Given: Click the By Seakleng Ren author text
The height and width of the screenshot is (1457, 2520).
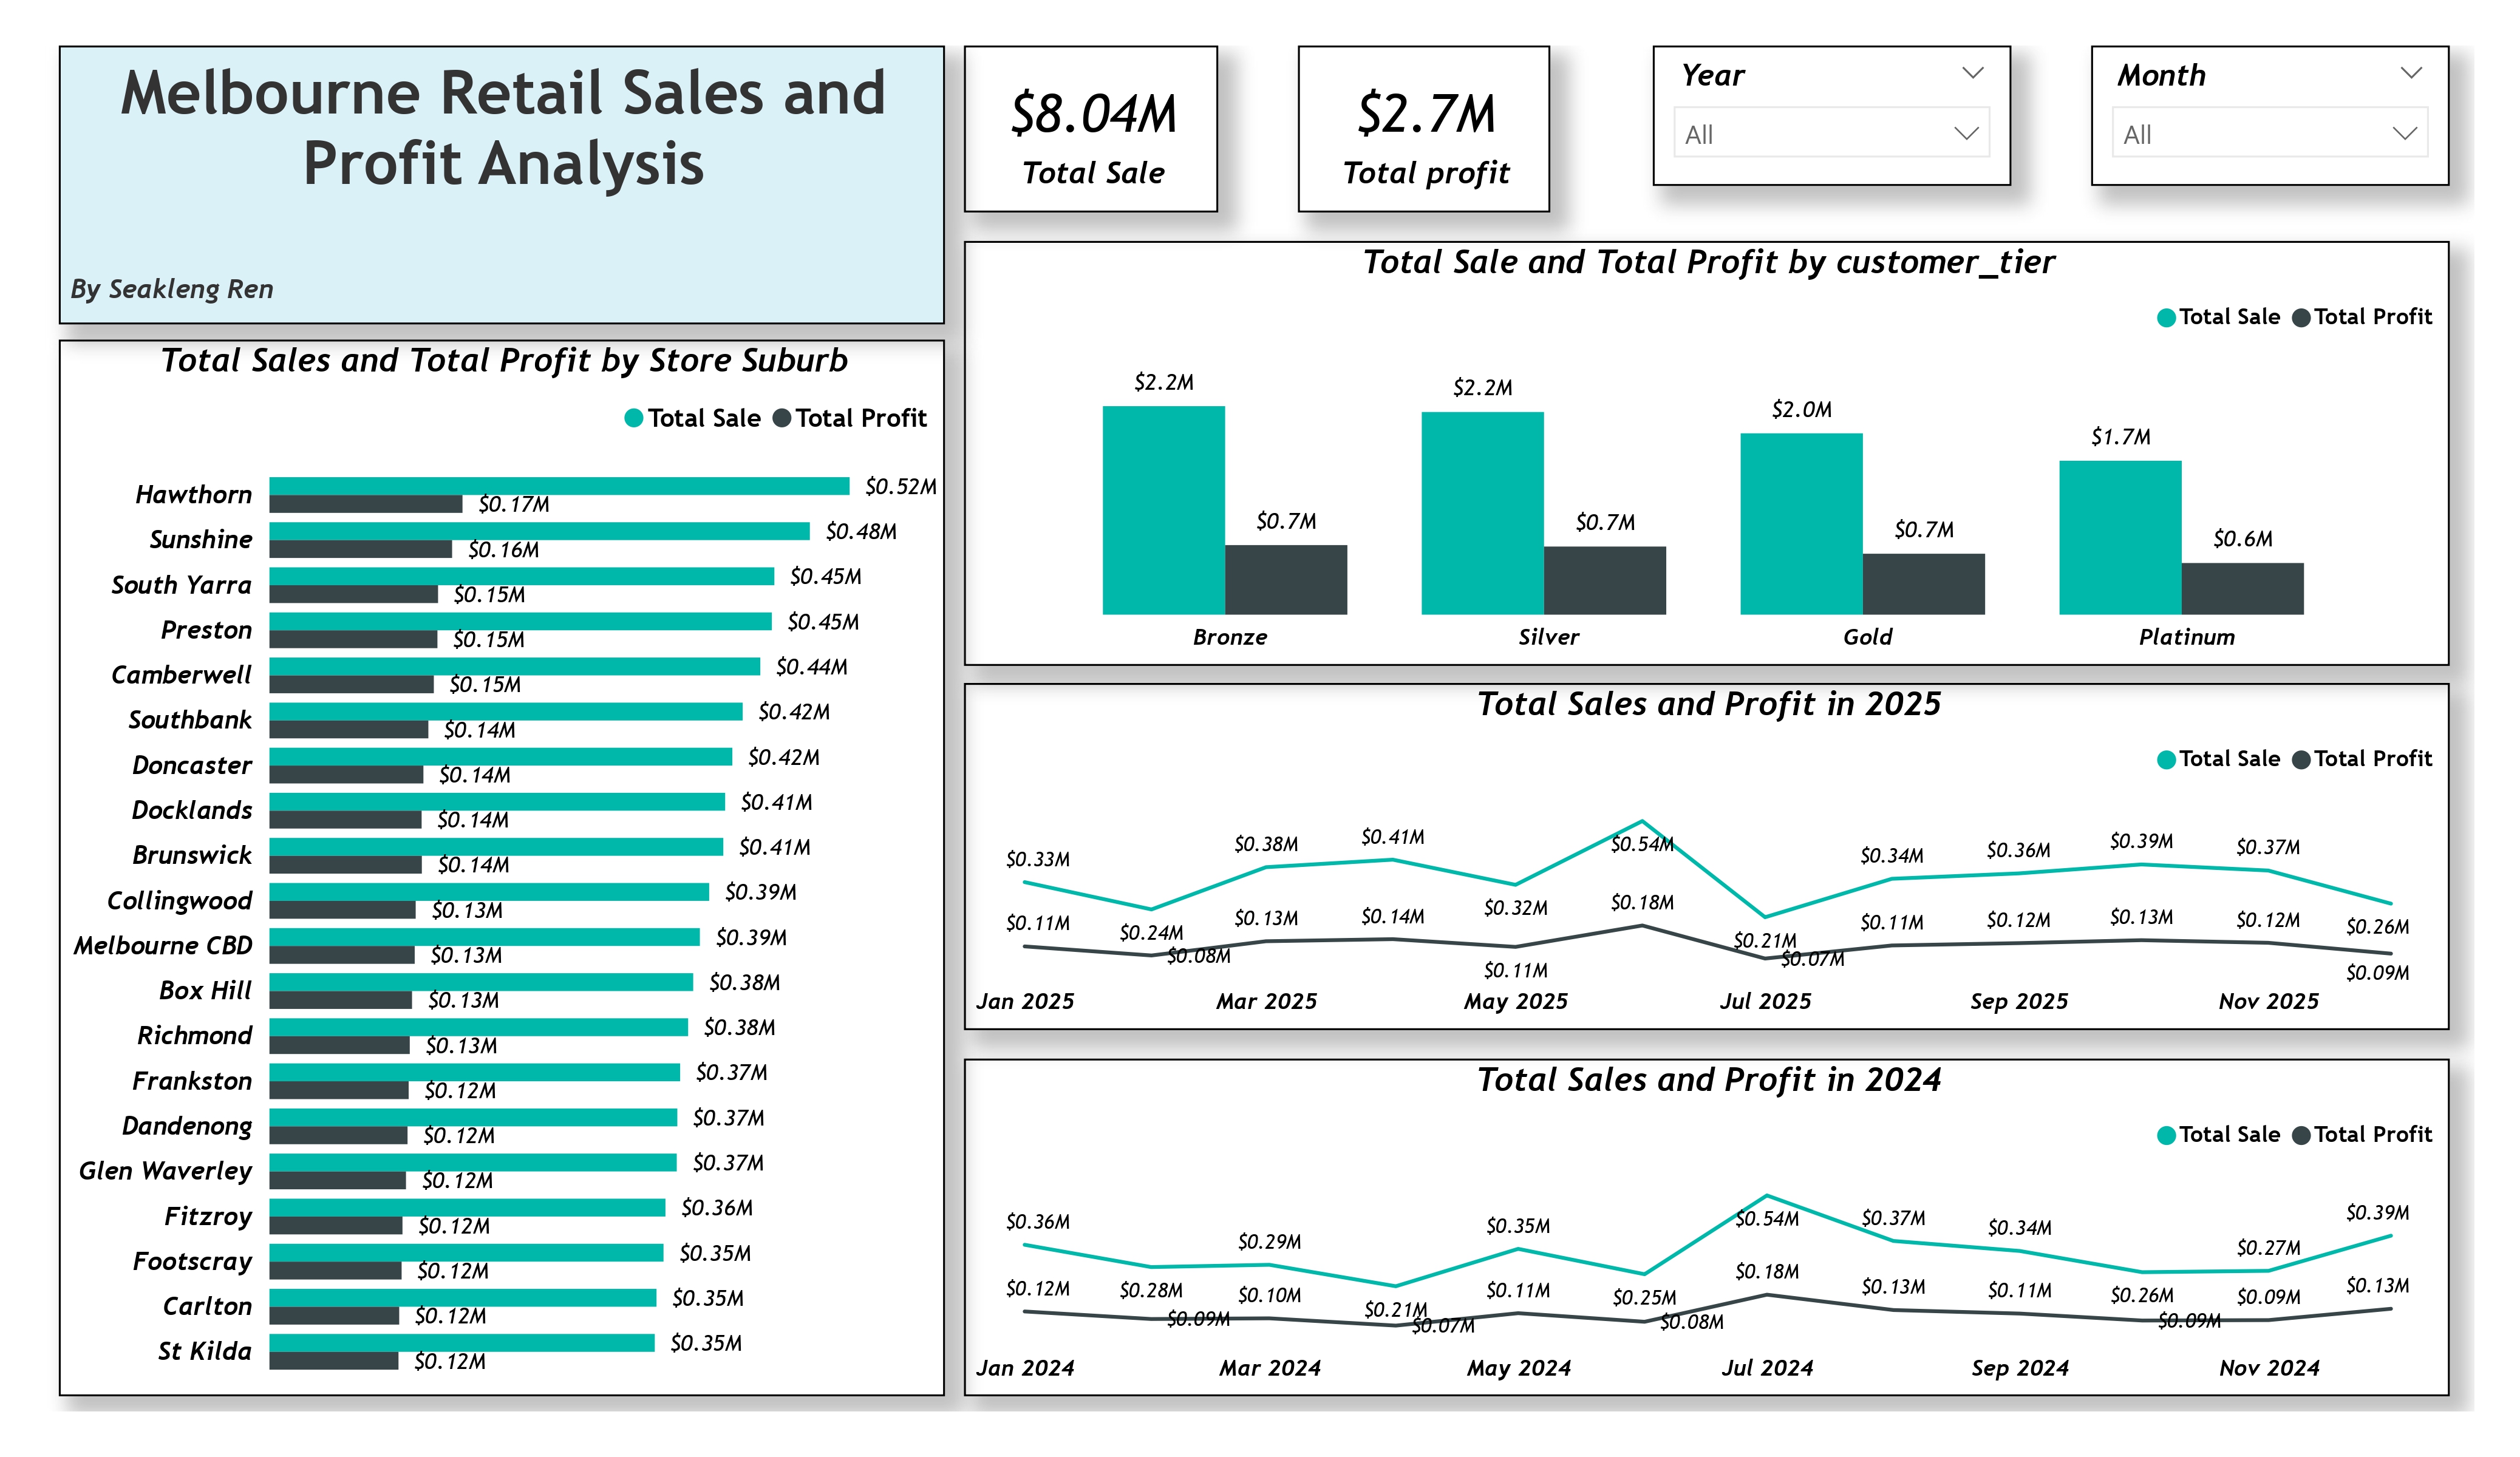Looking at the screenshot, I should (171, 289).
